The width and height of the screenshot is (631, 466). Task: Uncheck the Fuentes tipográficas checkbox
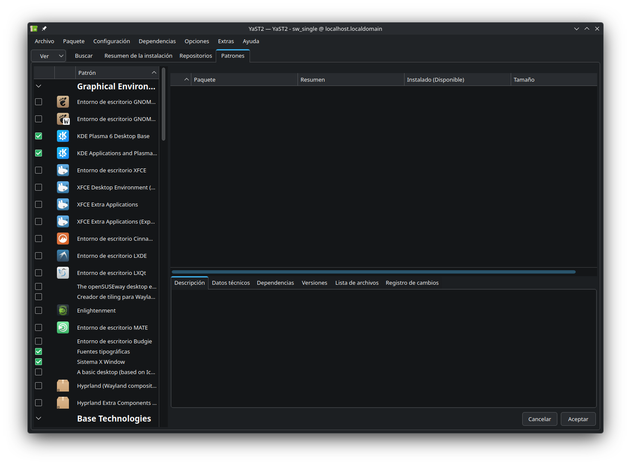point(39,351)
